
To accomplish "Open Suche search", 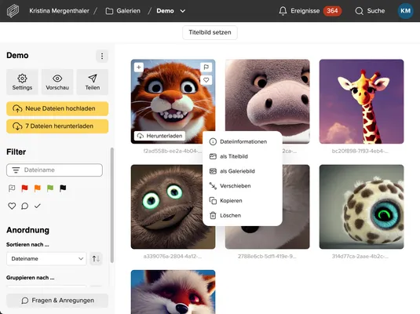I will [370, 11].
